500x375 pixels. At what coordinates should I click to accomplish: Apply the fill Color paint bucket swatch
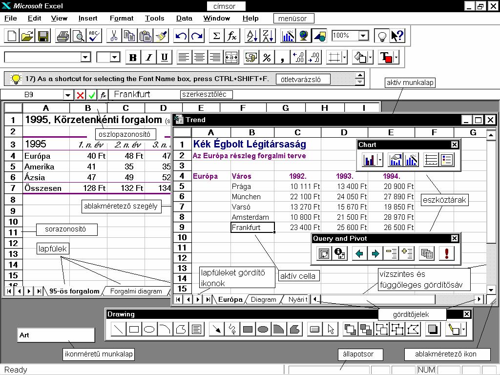pyautogui.click(x=360, y=58)
